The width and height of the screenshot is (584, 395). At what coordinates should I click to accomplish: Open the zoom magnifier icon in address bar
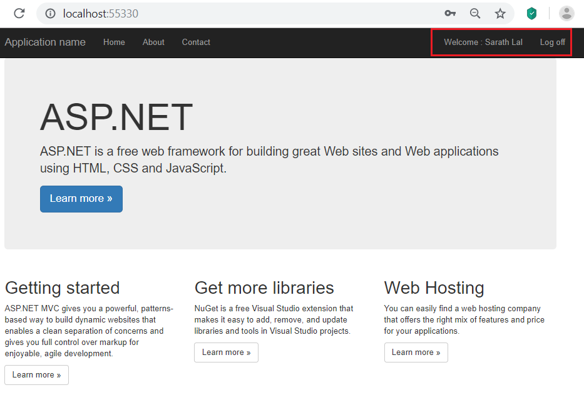[x=475, y=13]
